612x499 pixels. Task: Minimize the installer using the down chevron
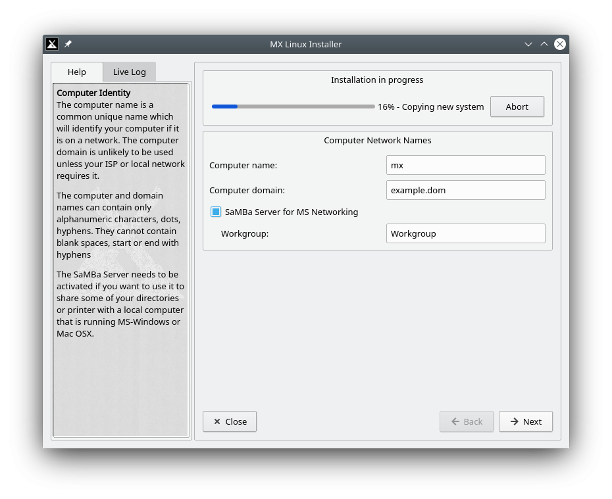528,45
